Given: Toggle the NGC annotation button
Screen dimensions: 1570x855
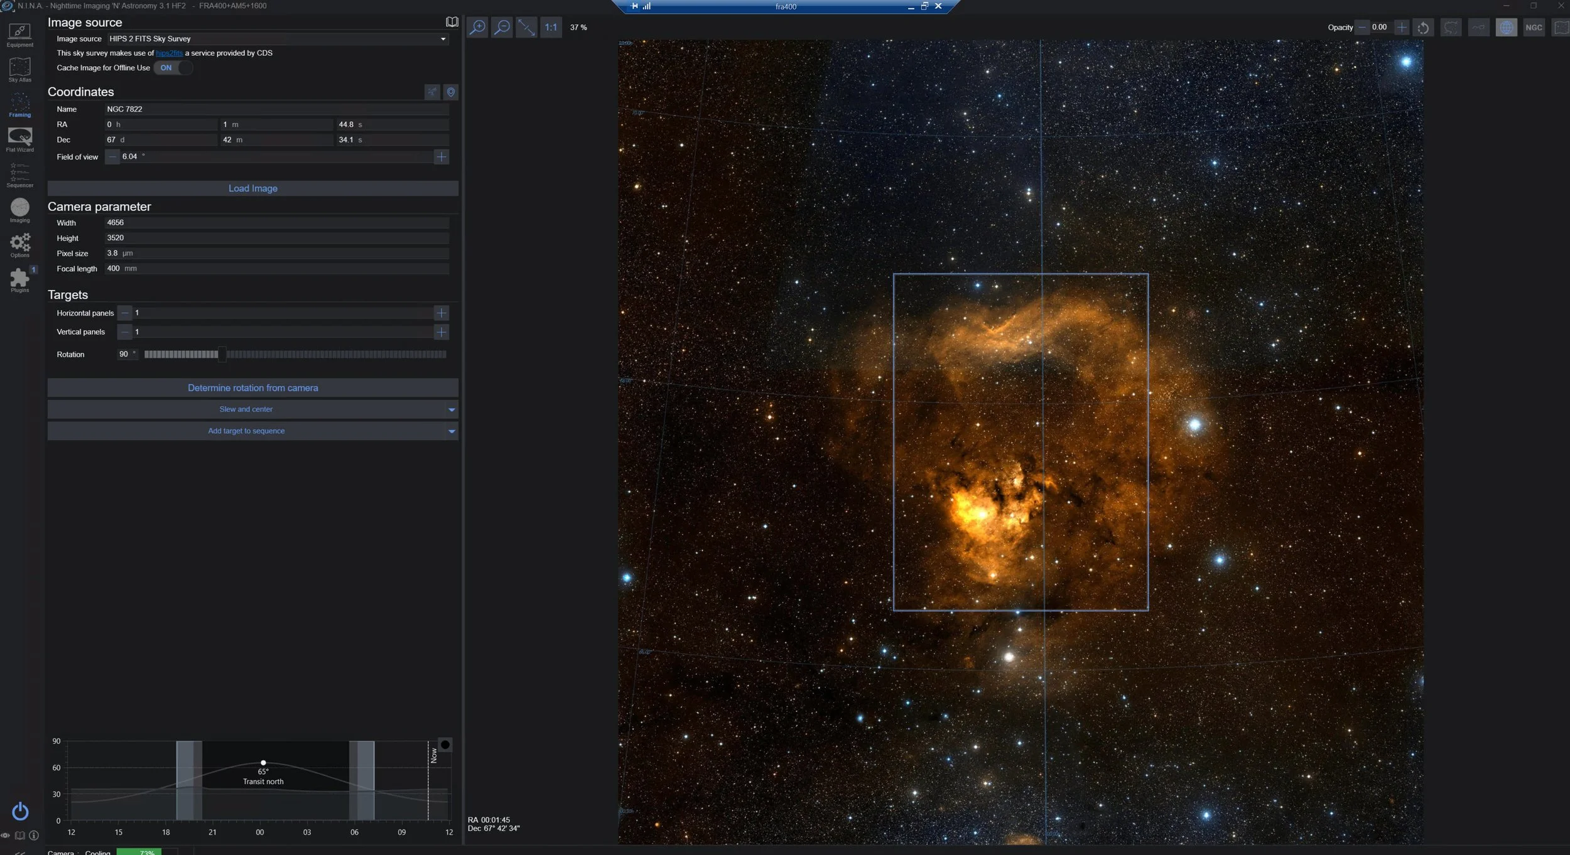Looking at the screenshot, I should pyautogui.click(x=1534, y=27).
